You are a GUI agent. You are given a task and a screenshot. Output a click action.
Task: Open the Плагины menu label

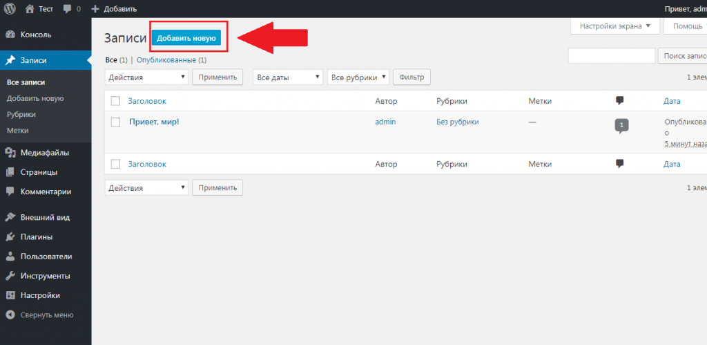[36, 236]
